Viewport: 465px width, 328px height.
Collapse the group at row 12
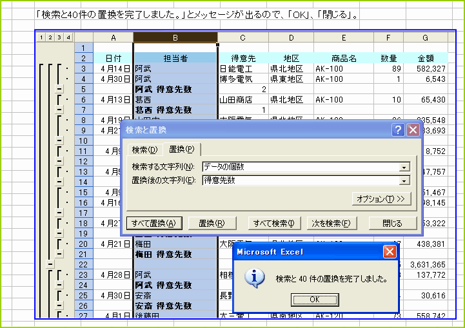point(59,161)
